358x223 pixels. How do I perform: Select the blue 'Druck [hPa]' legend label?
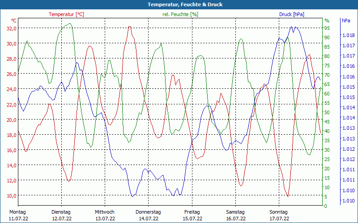click(x=291, y=14)
